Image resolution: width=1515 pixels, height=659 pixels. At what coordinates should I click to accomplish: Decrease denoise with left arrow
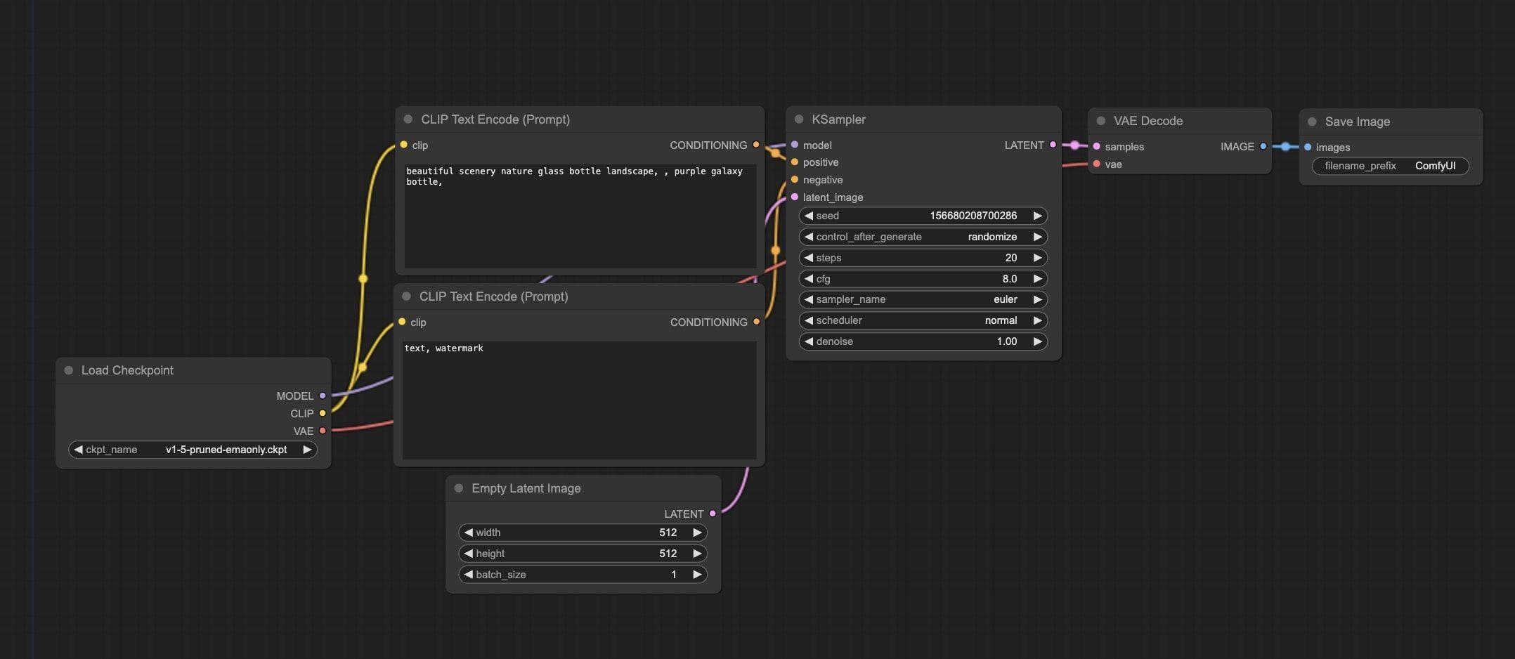(809, 341)
